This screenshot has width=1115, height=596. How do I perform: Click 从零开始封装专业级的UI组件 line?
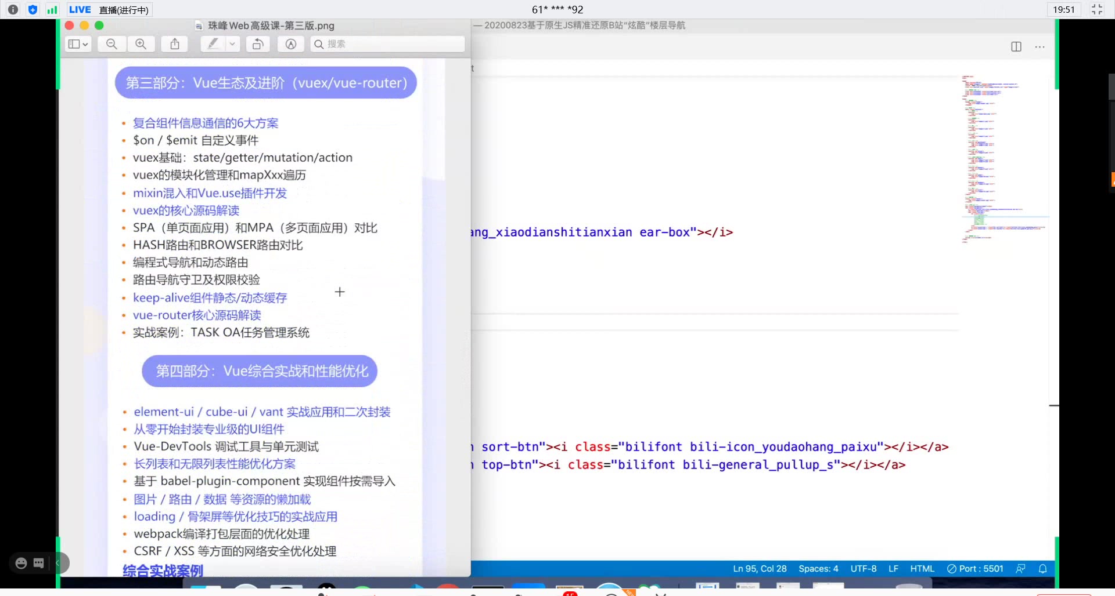coord(209,429)
